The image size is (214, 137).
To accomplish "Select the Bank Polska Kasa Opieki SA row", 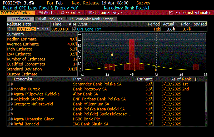I will pos(106,109).
